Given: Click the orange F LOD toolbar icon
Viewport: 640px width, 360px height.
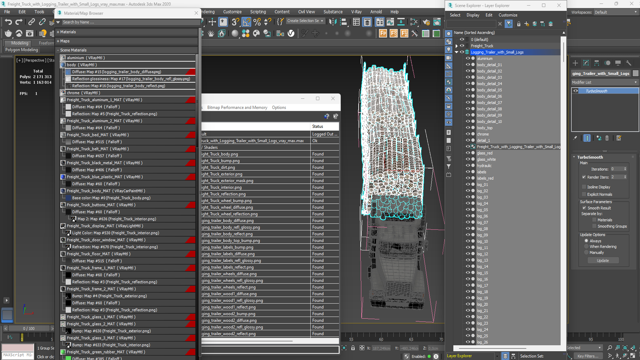Looking at the screenshot, I should (394, 33).
